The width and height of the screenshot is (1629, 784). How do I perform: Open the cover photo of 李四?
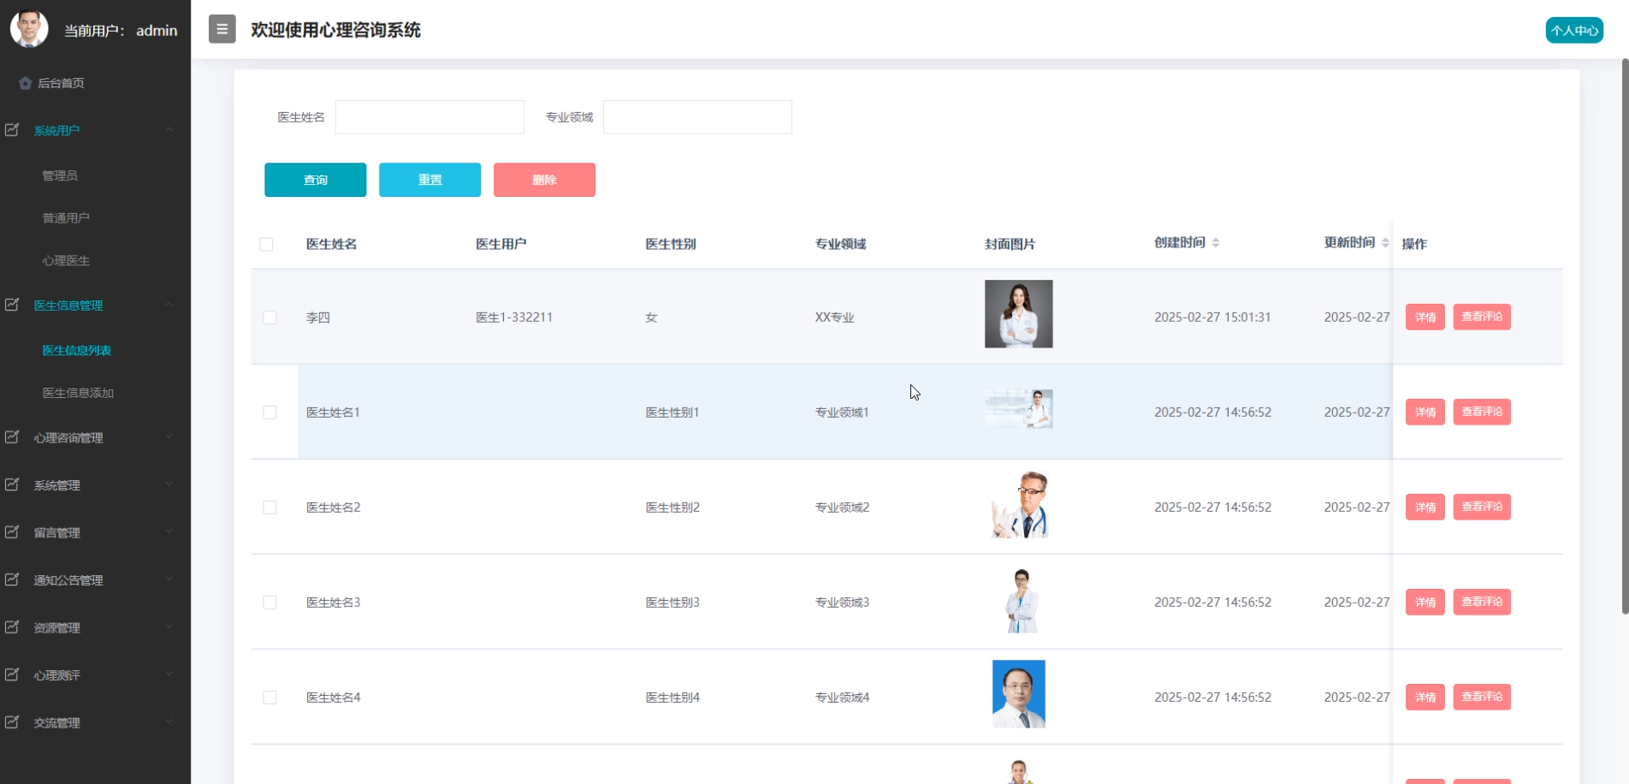(x=1018, y=314)
